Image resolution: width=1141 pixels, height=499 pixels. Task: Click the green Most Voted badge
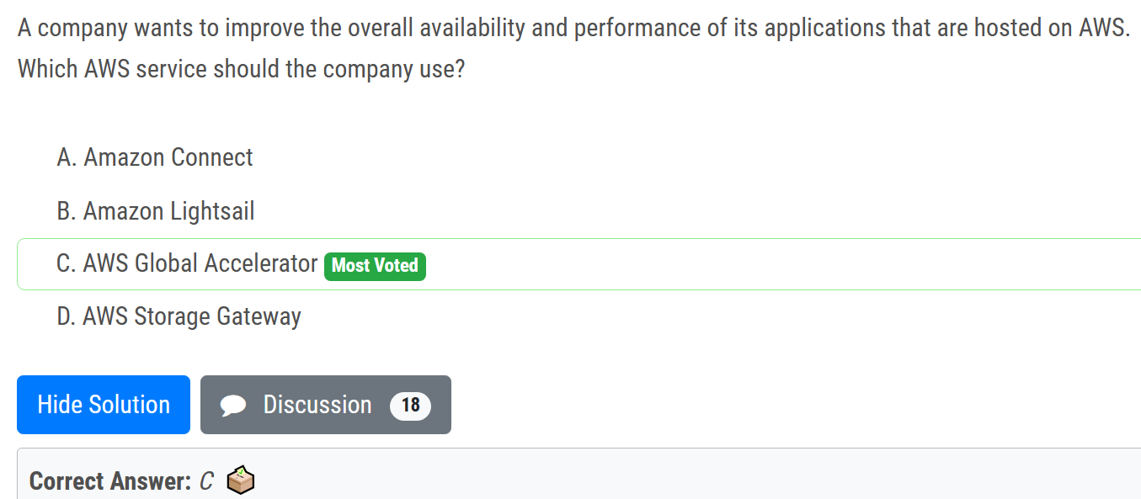(375, 266)
